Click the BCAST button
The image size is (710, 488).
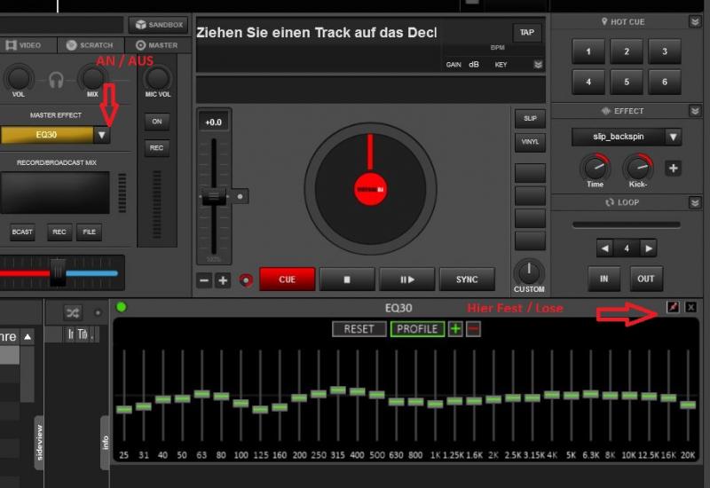tap(22, 232)
